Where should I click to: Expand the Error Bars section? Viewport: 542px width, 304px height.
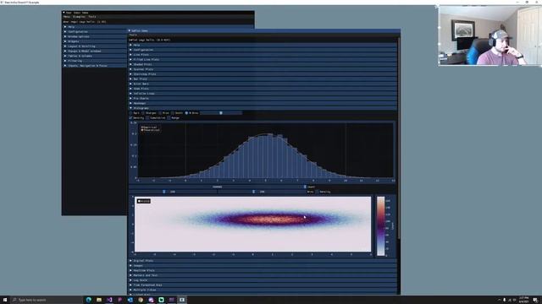coord(263,84)
